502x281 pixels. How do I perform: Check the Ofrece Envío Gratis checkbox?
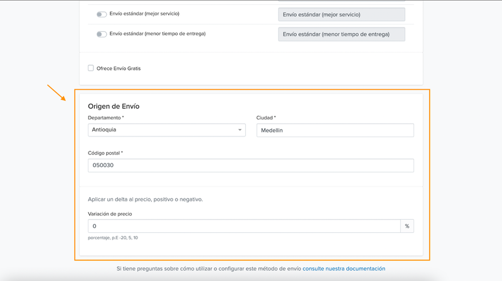(91, 68)
